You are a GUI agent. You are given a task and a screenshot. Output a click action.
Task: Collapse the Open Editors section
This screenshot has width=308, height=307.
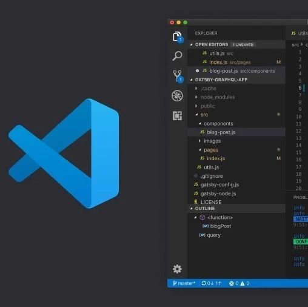(191, 44)
